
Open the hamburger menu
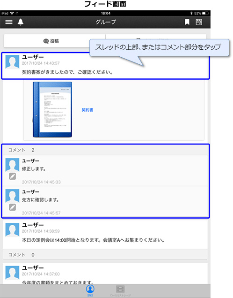9,22
